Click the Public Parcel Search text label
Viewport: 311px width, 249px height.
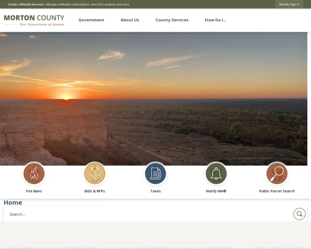277,191
